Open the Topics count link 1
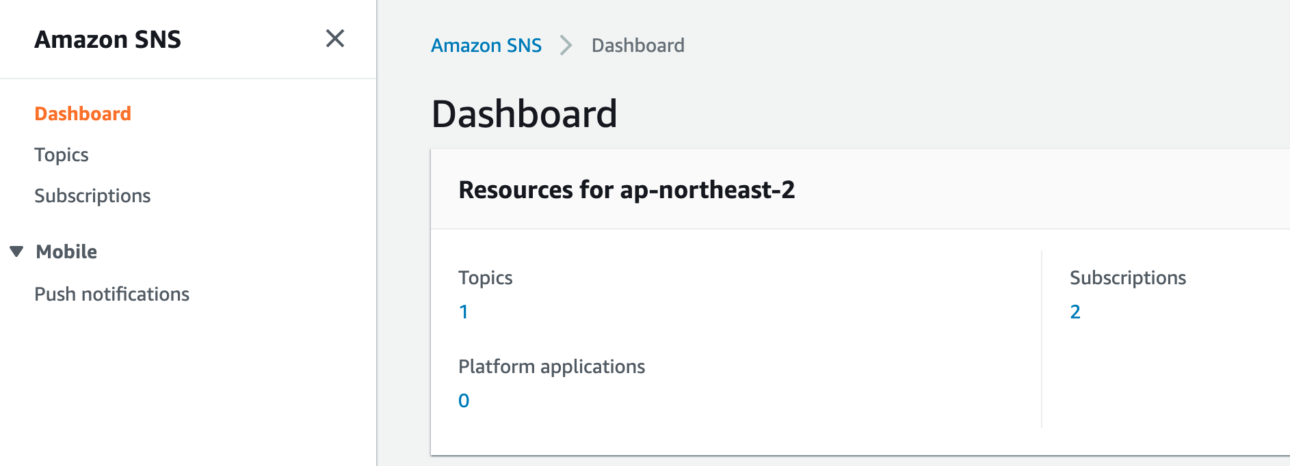 (464, 312)
